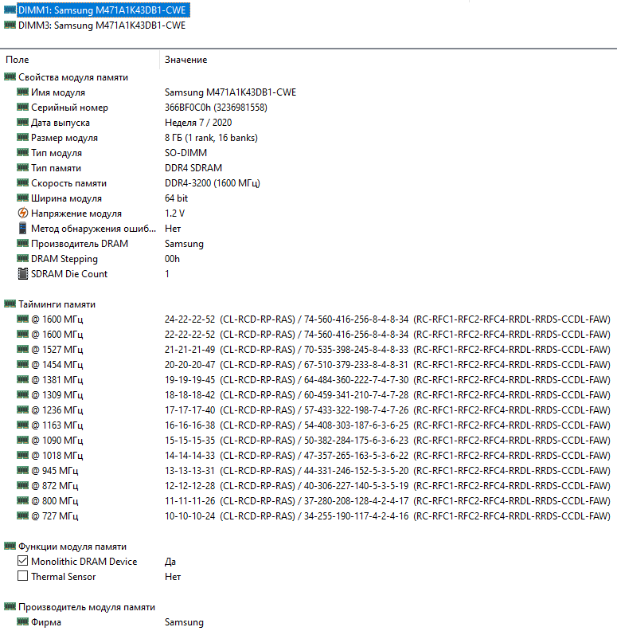Select the '8 ГБ (1 rank, 16 banks)' value
617x631 pixels.
[211, 138]
